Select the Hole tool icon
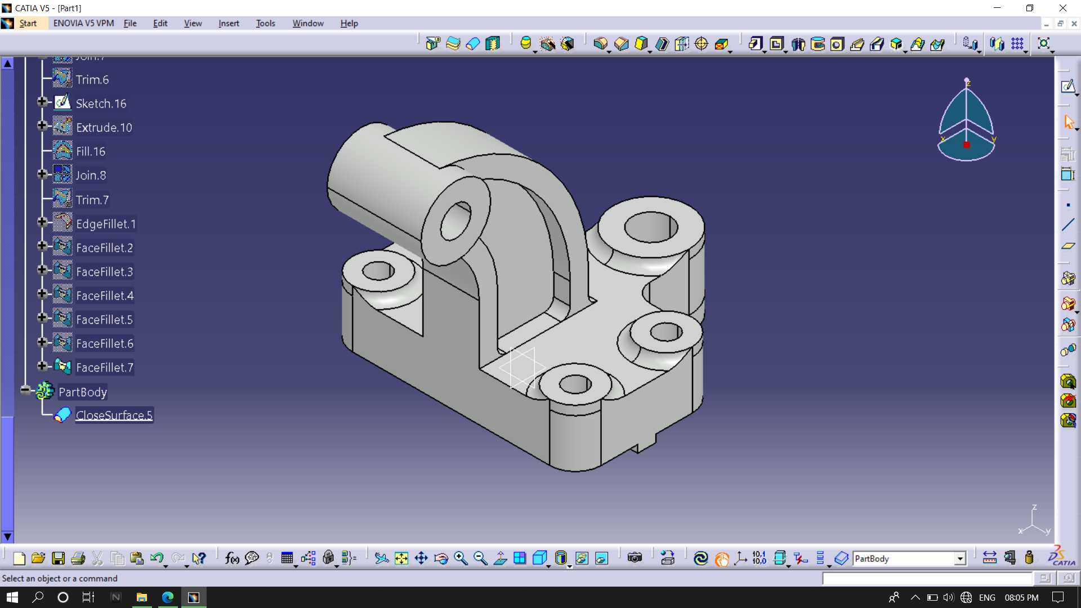Screen dimensions: 1081x608 point(837,43)
